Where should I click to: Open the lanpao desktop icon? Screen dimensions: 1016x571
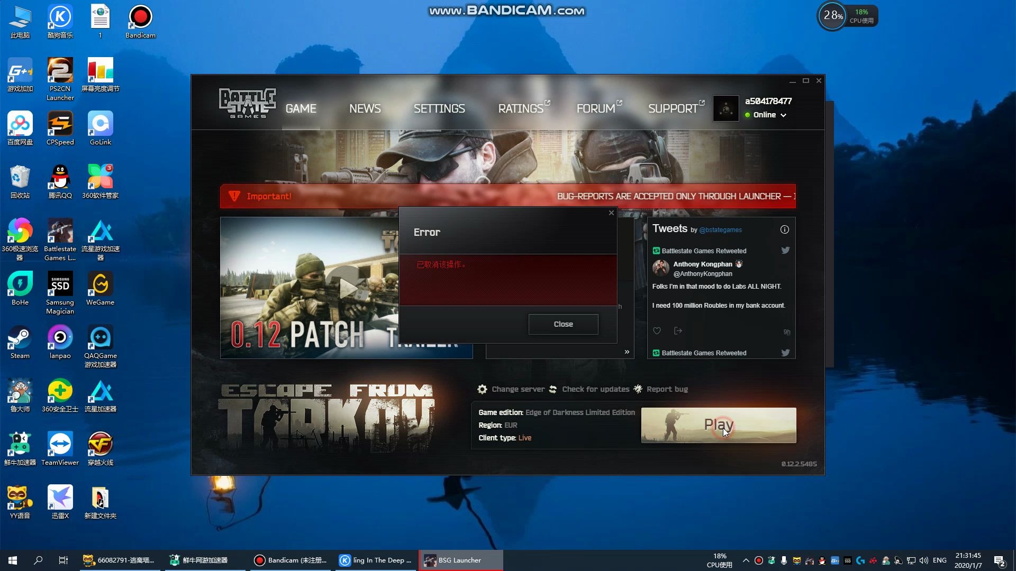60,343
